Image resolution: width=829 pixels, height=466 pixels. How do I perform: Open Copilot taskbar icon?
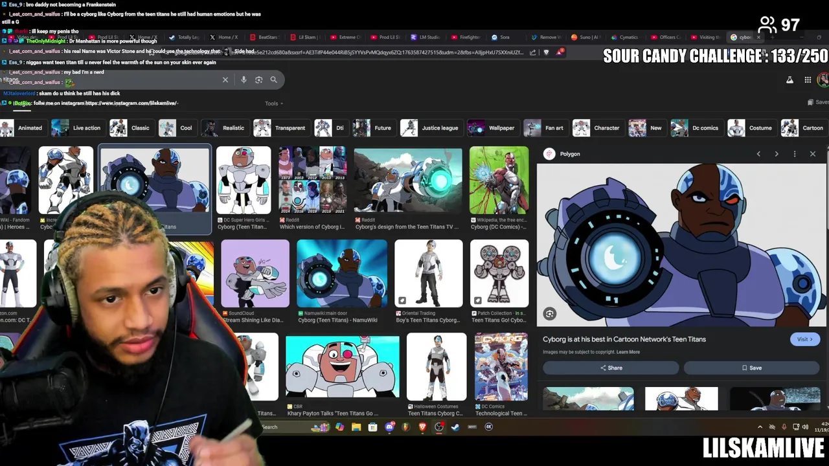339,427
